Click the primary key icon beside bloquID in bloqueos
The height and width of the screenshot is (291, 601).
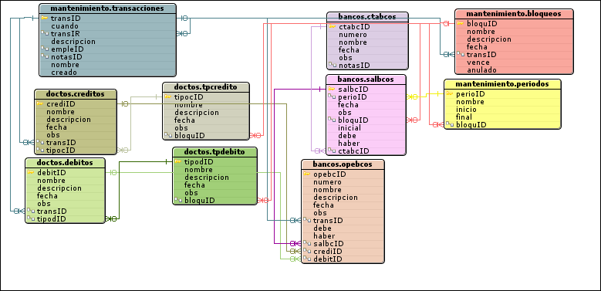(x=461, y=23)
